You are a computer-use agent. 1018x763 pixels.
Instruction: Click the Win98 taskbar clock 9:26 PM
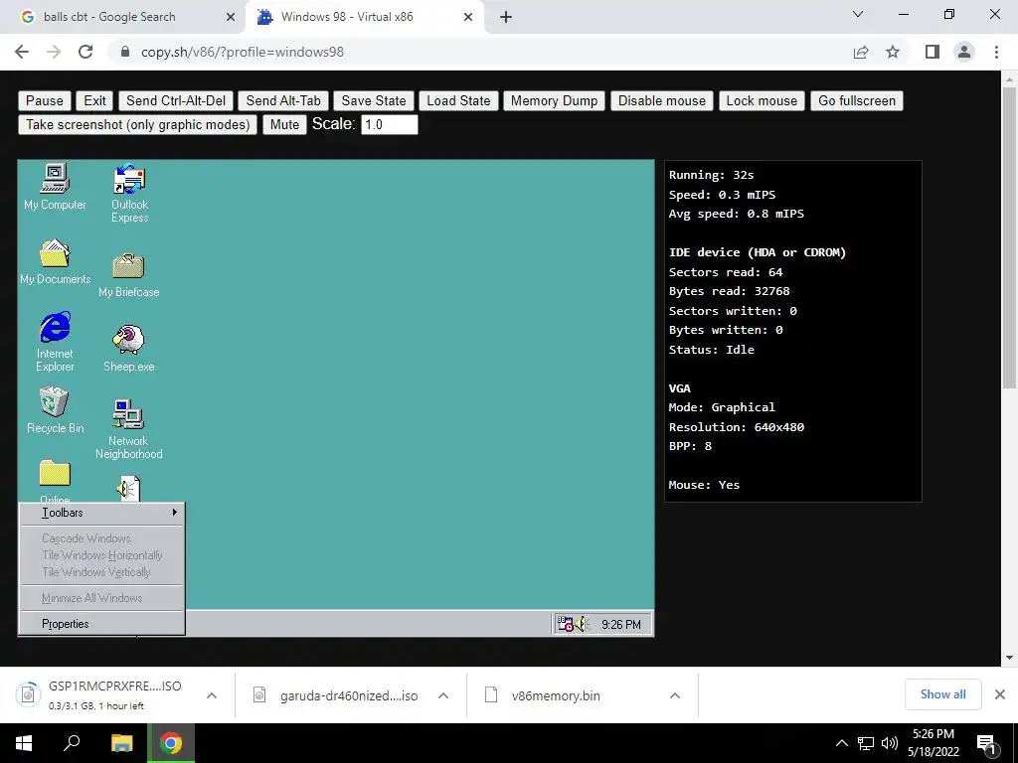click(620, 625)
